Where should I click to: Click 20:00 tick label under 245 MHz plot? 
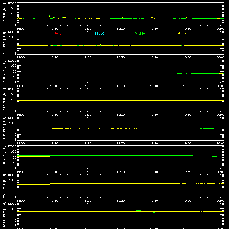point(220,29)
